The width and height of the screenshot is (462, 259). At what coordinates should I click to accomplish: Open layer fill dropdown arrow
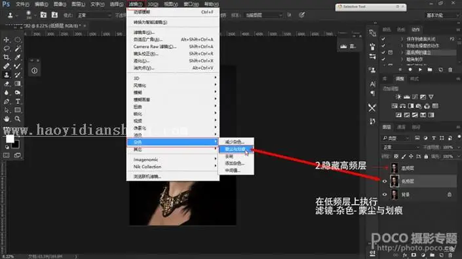click(459, 156)
